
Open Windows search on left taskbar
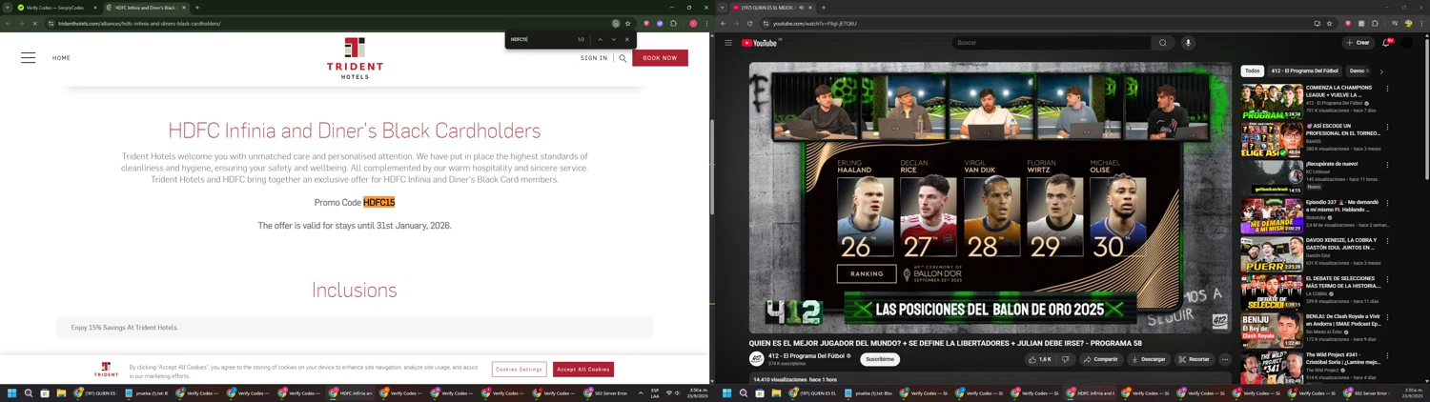coord(29,392)
